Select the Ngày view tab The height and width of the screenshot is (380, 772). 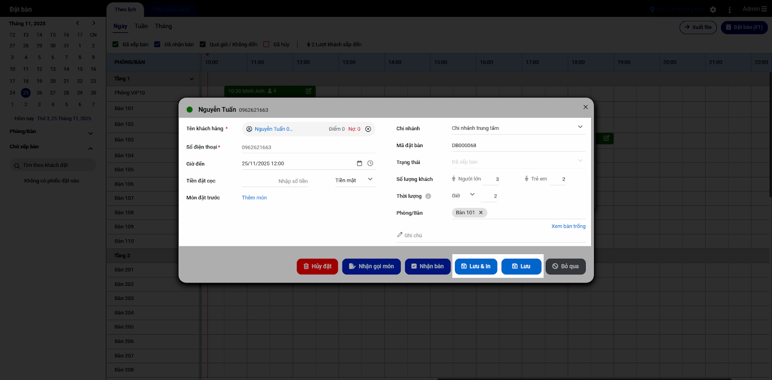pyautogui.click(x=120, y=27)
